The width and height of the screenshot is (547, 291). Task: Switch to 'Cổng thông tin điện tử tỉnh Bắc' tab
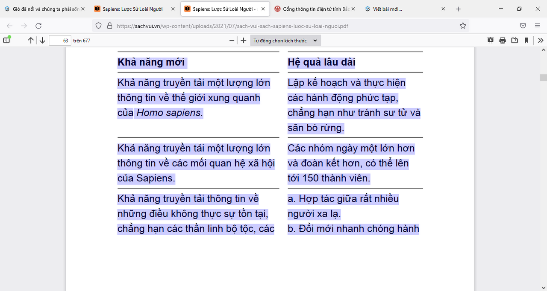[315, 9]
